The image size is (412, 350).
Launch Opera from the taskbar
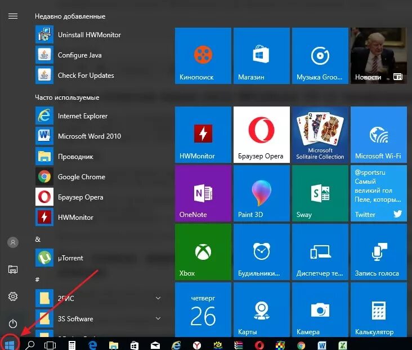pos(259,345)
